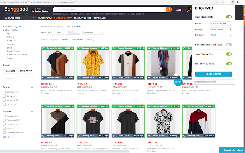Check the Summer season checkbox
The height and width of the screenshot is (153, 245).
(x=4, y=92)
